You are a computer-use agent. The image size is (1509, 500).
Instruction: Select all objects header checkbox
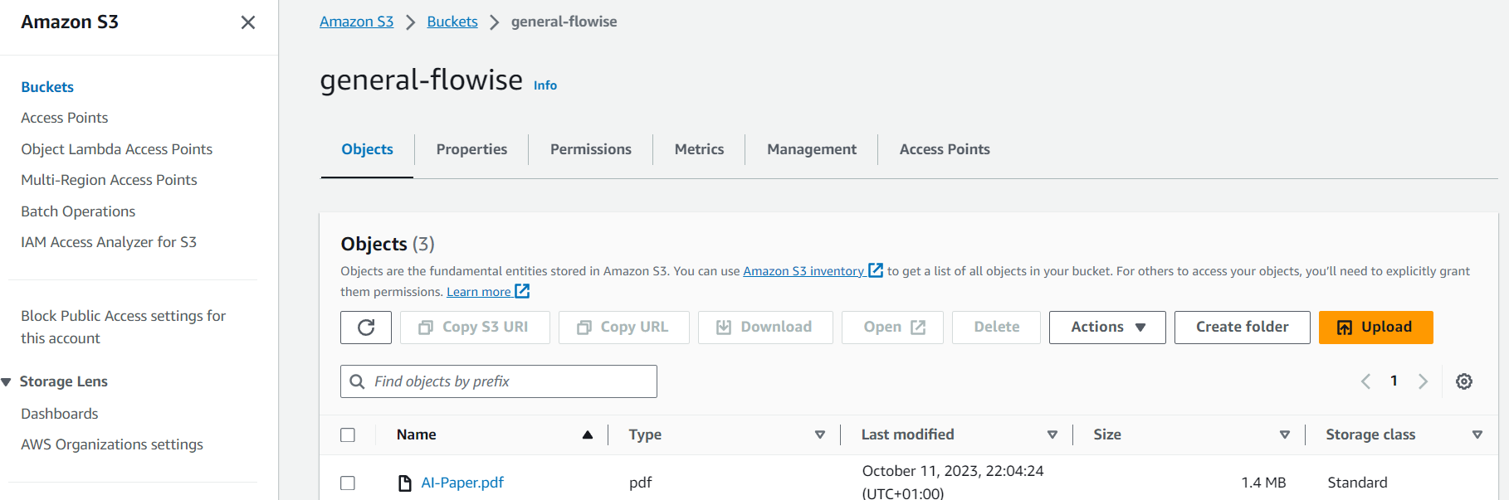click(x=348, y=434)
